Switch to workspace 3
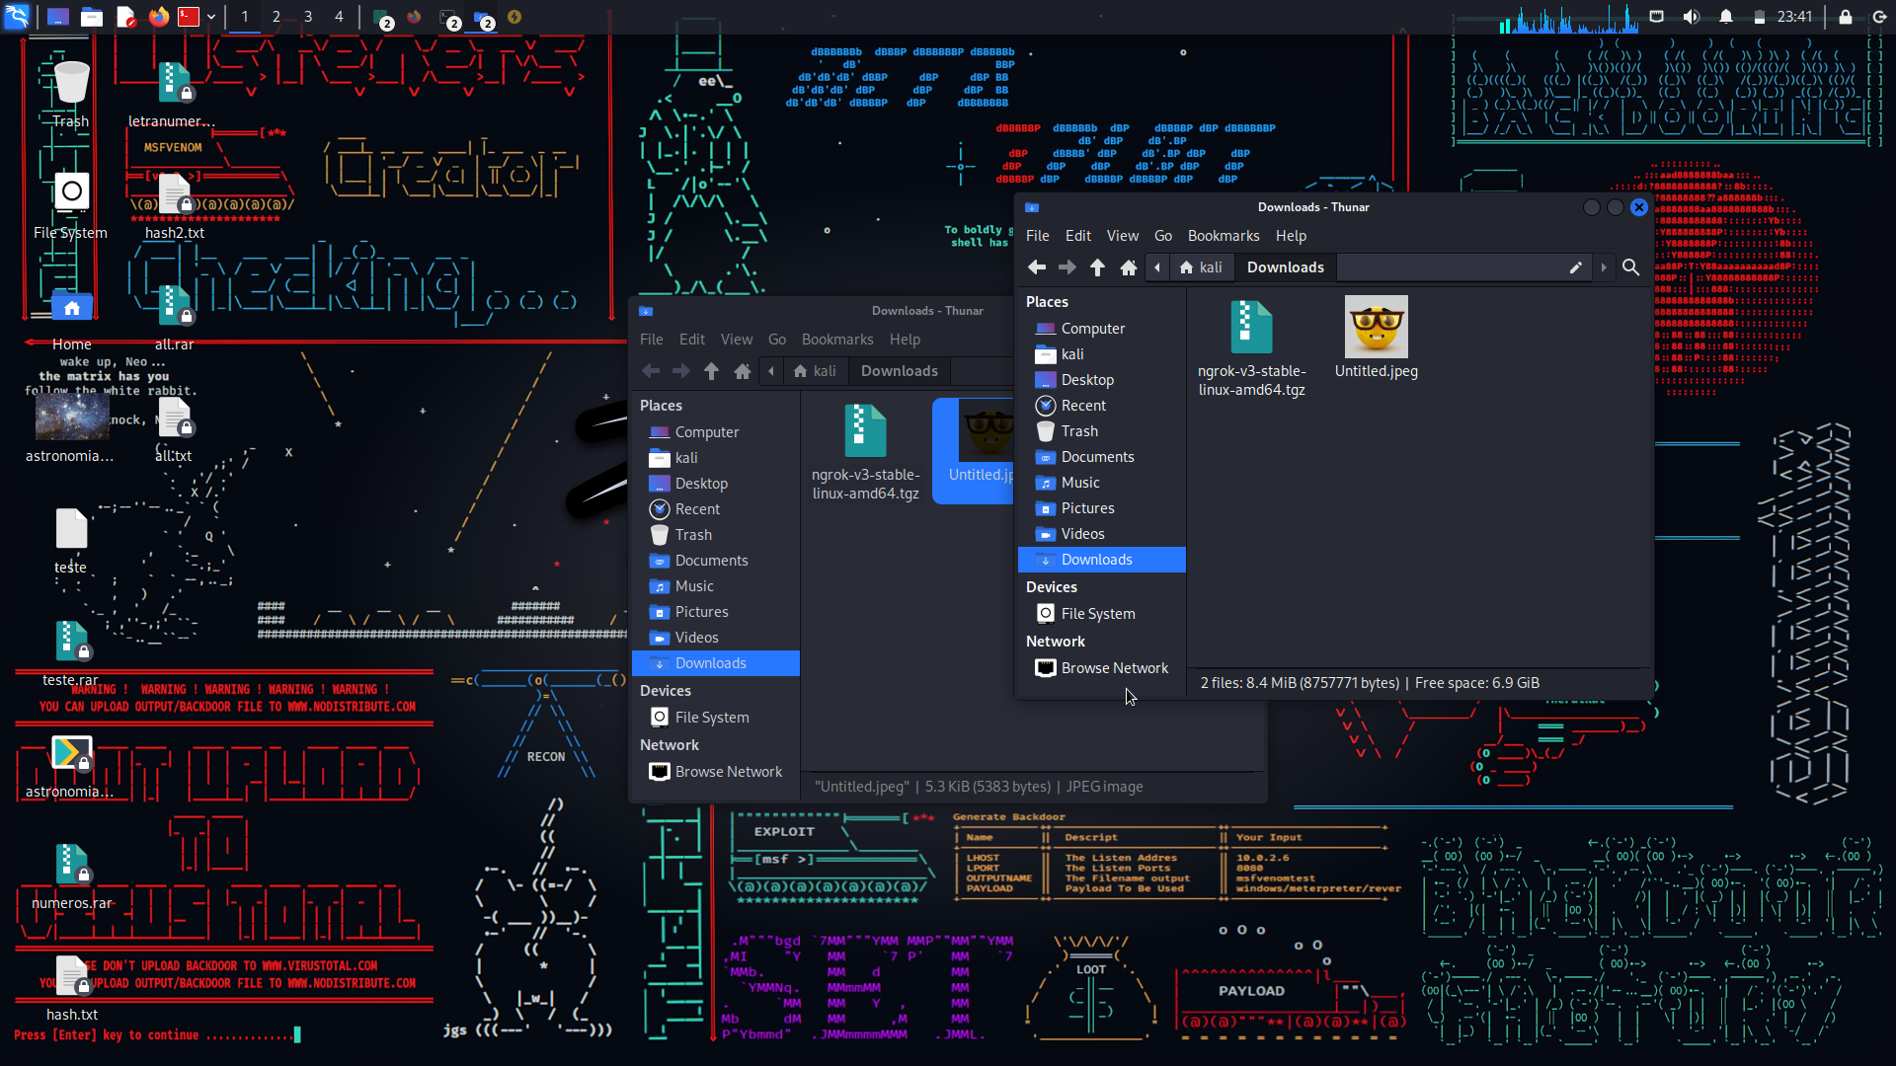 coord(307,17)
